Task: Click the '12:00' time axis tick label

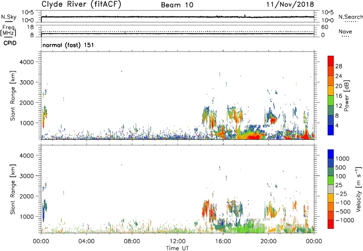Action: 177,241
